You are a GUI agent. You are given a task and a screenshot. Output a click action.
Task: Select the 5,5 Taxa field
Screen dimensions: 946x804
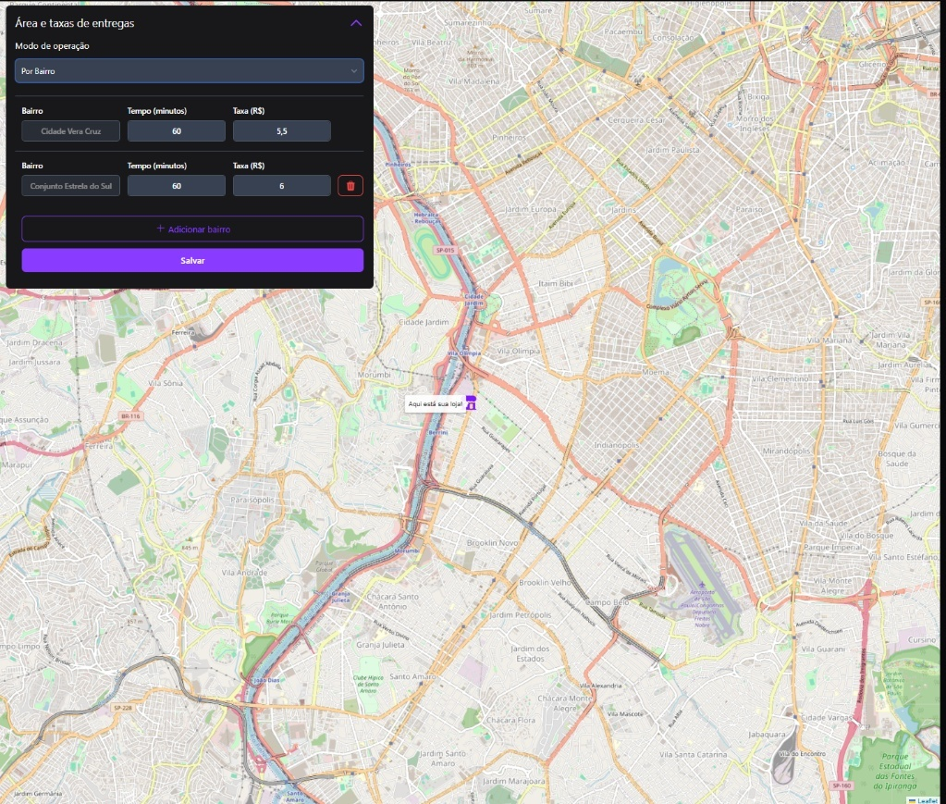point(281,131)
